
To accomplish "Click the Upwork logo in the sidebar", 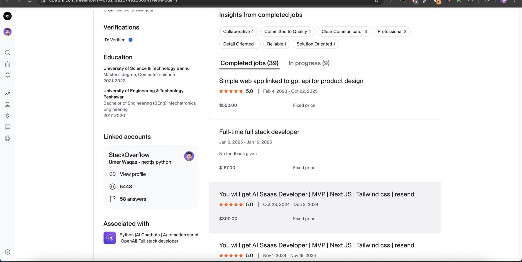I will tap(8, 16).
